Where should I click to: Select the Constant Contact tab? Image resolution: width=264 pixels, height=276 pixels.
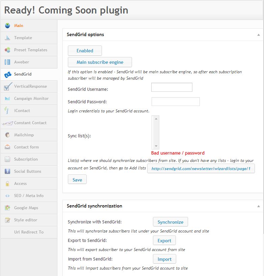click(x=29, y=123)
